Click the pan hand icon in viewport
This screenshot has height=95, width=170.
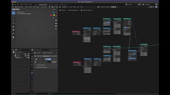point(56,23)
